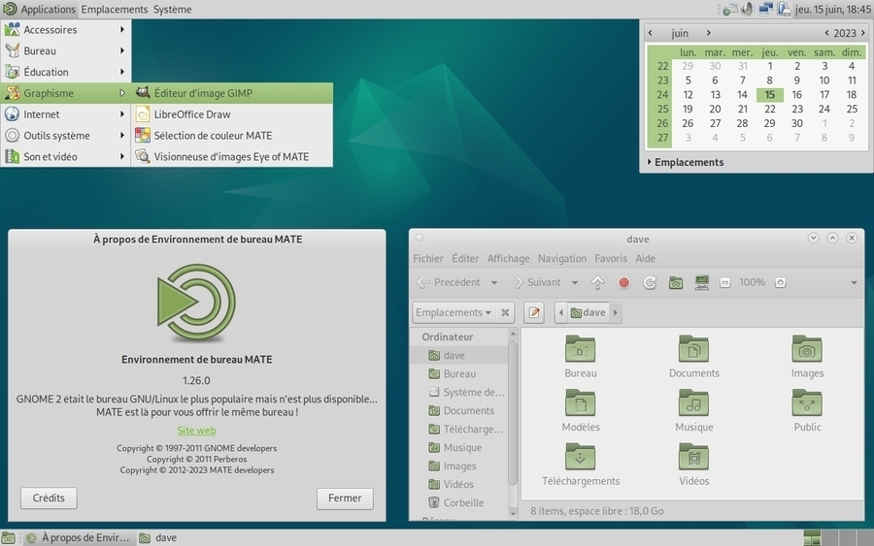Click the network connection icon in panel
This screenshot has height=546, width=874.
[x=766, y=9]
